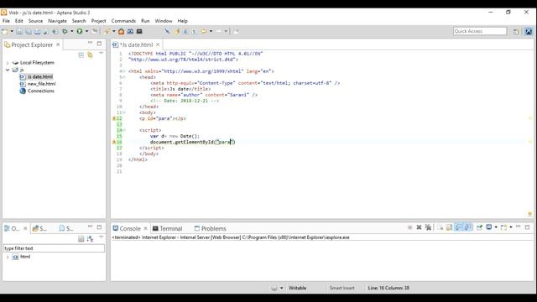Toggle Link with Editor in Project Explorer
This screenshot has height=302, width=537.
pyautogui.click(x=90, y=55)
